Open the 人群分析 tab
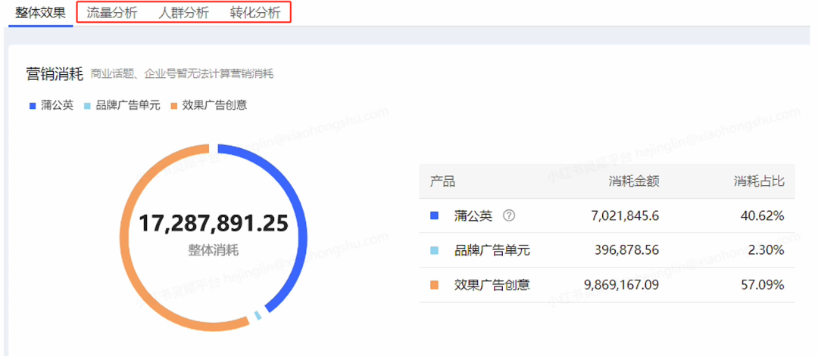 (183, 13)
